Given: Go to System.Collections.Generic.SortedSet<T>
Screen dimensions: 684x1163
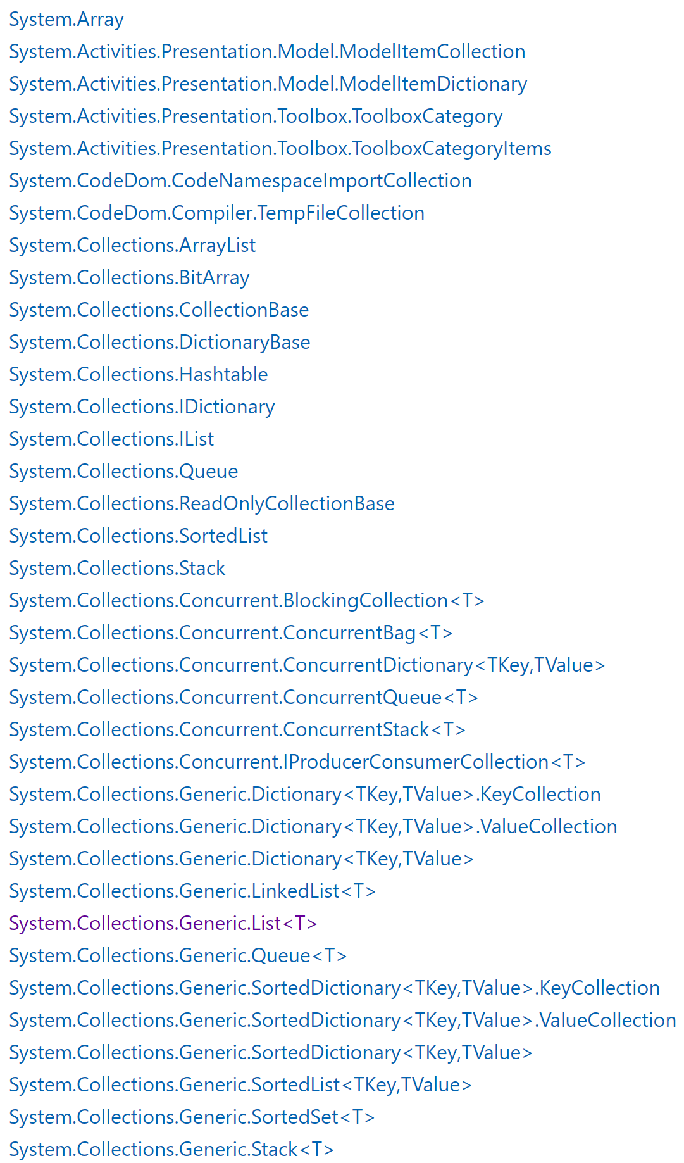Looking at the screenshot, I should tap(192, 1117).
